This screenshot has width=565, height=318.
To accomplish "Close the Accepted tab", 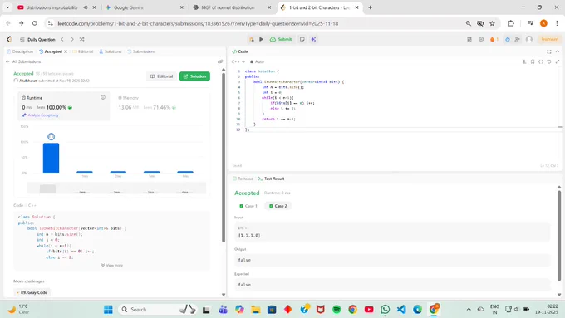I will (x=66, y=51).
